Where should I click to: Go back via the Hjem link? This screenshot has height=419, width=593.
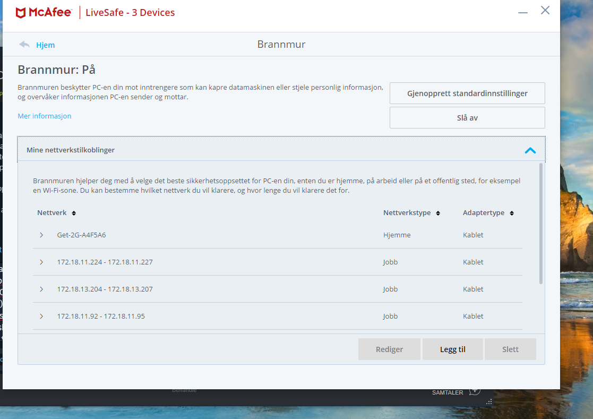tap(45, 45)
